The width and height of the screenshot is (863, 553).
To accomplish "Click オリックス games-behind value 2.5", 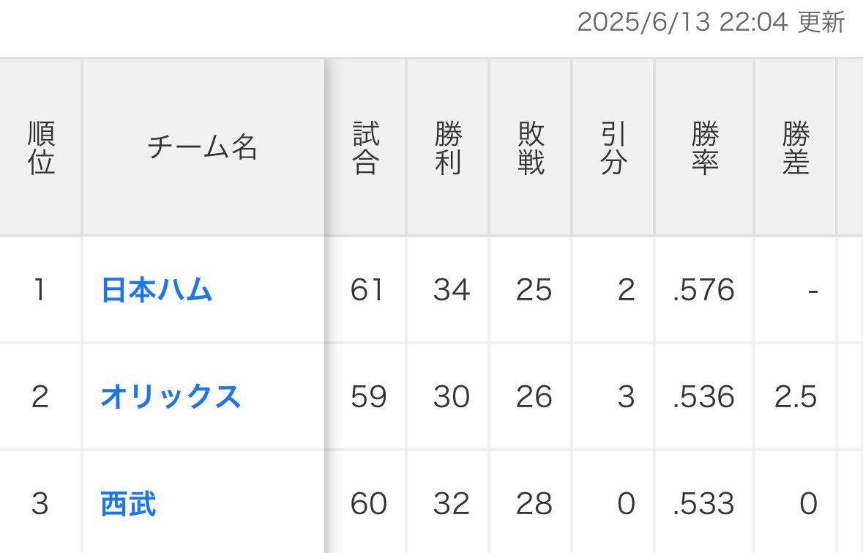I will pos(796,396).
